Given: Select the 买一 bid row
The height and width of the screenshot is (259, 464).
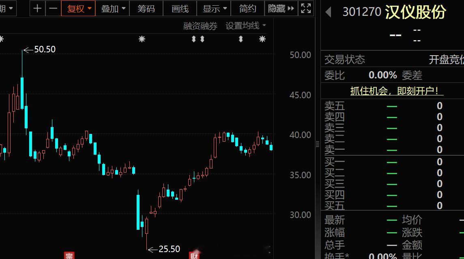Looking at the screenshot, I should coord(392,162).
